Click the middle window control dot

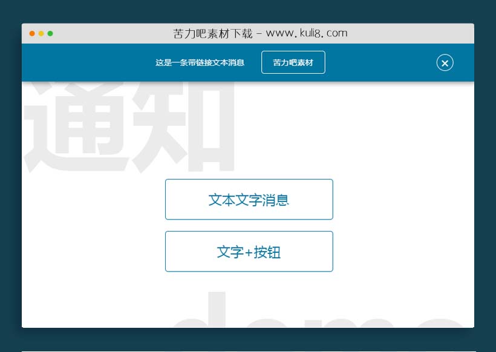coord(41,34)
